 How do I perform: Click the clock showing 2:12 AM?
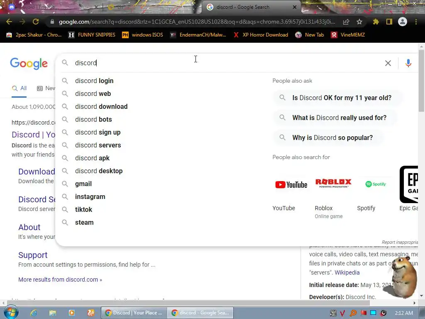coord(404,313)
